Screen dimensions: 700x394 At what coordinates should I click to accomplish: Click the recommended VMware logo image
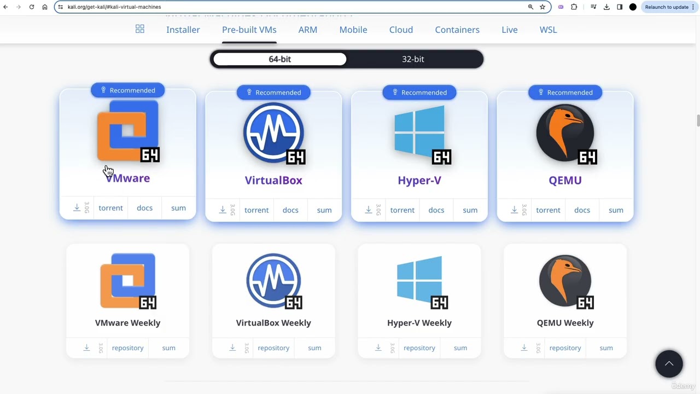click(128, 131)
